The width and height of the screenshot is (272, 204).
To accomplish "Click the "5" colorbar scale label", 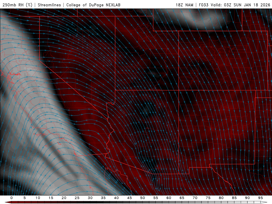I will [x=24, y=198].
